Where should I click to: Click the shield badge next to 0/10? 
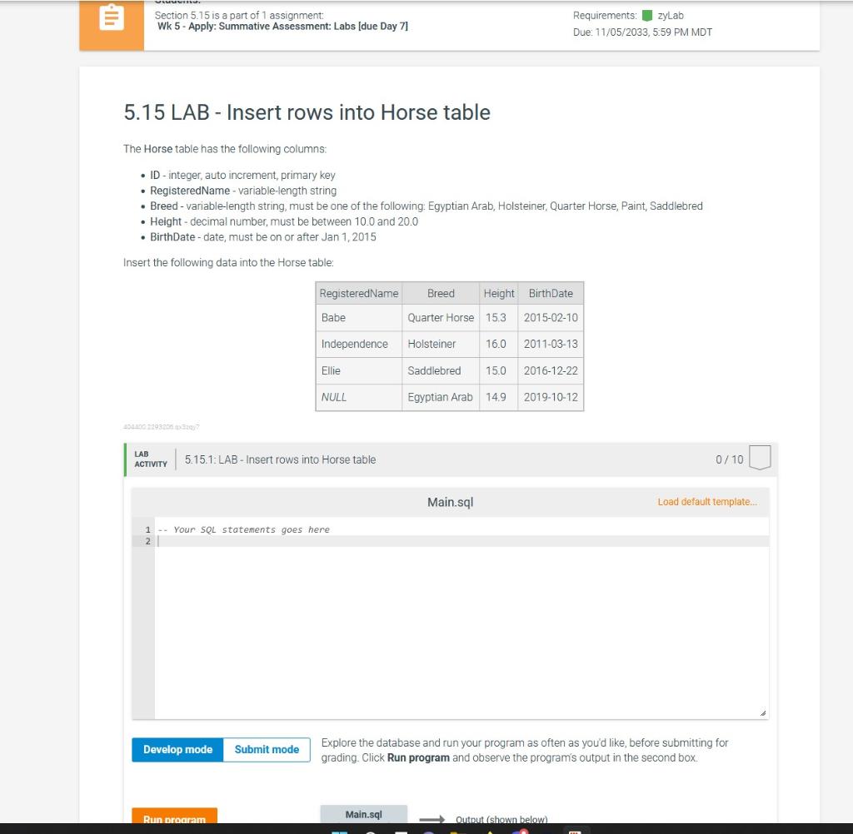[x=759, y=457]
